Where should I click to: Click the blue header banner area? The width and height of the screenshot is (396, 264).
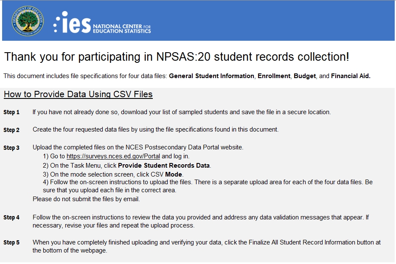click(x=272, y=20)
